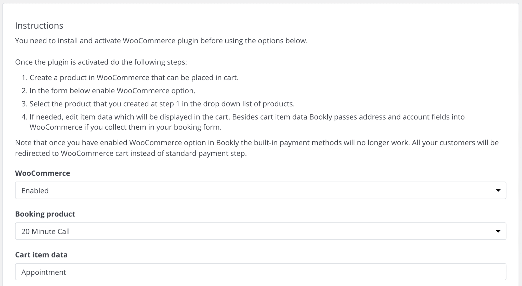522x286 pixels.
Task: Select the Appointment text in the field
Action: click(x=43, y=272)
